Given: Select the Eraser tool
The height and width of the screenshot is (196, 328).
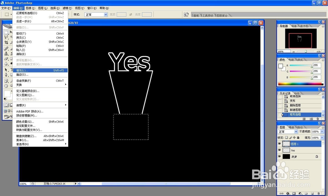Looking at the screenshot, I should [x=6, y=59].
